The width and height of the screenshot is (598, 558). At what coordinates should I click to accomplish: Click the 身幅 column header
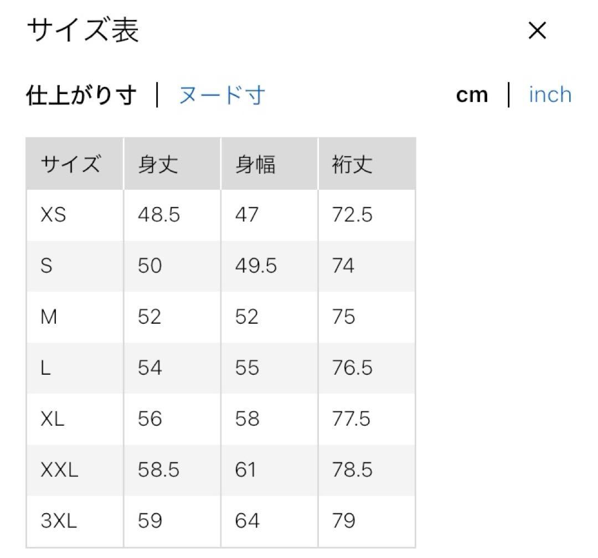pos(255,164)
